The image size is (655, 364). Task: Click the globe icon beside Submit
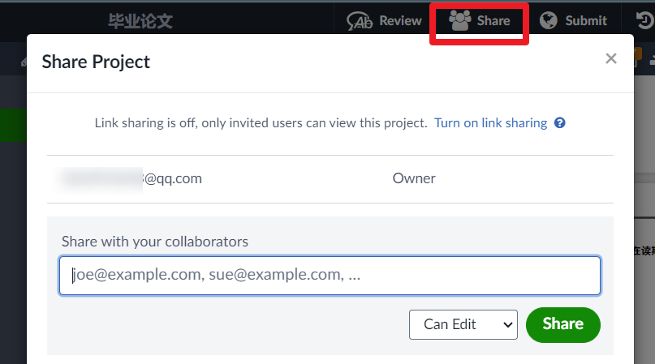[549, 21]
